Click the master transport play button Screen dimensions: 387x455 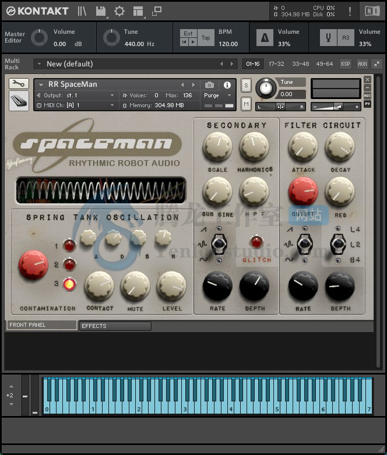pyautogui.click(x=193, y=42)
